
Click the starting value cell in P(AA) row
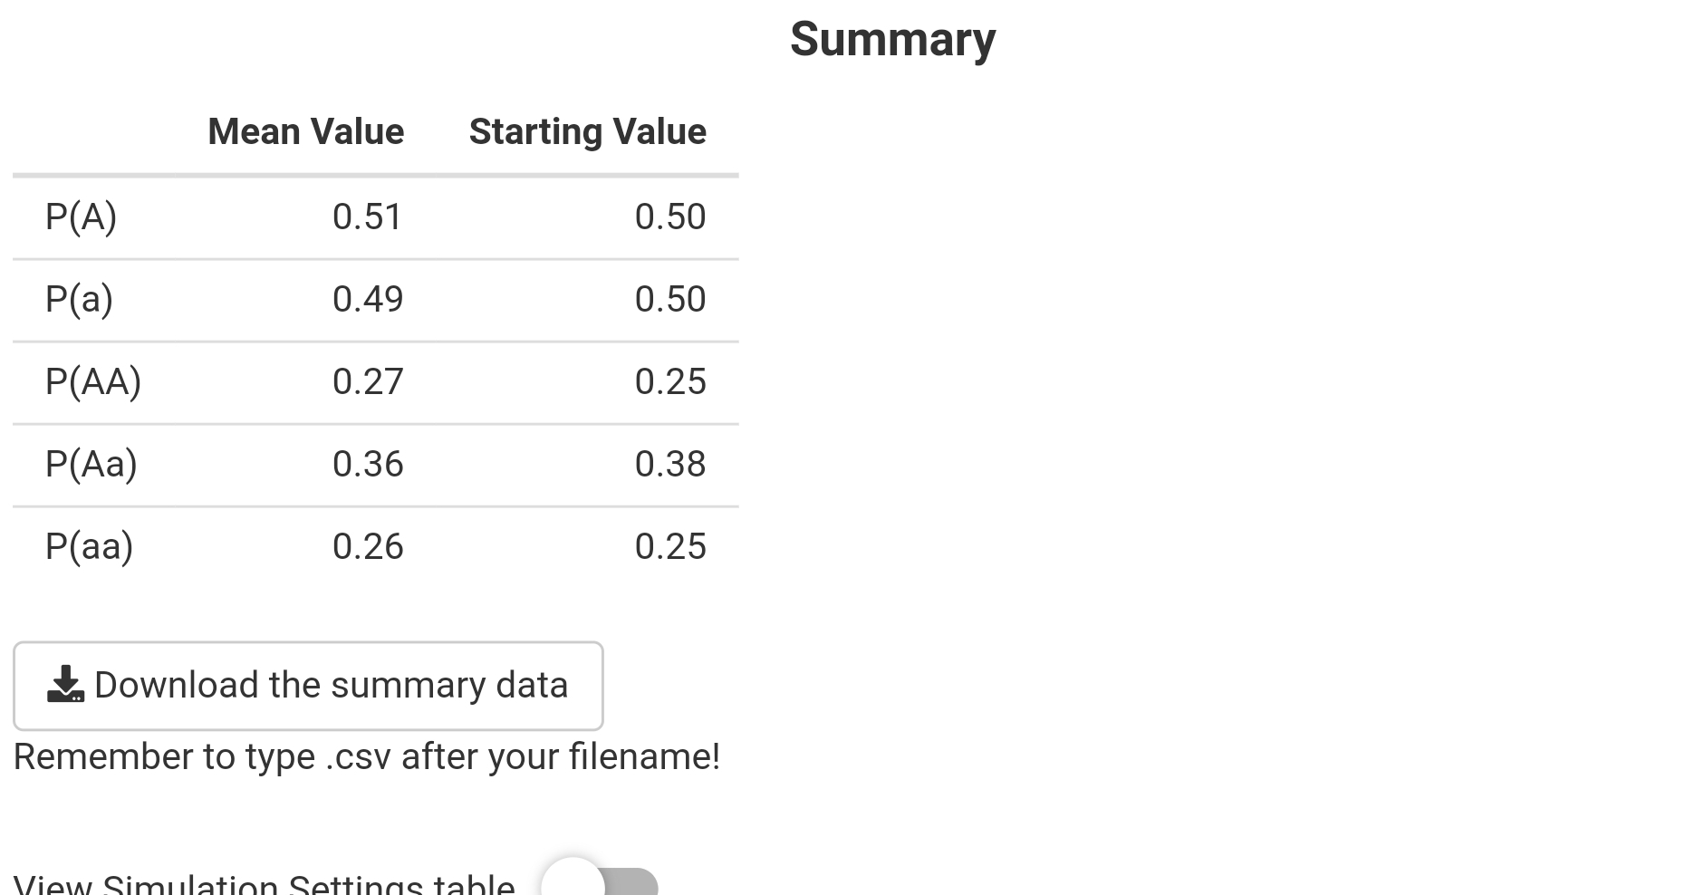click(669, 381)
